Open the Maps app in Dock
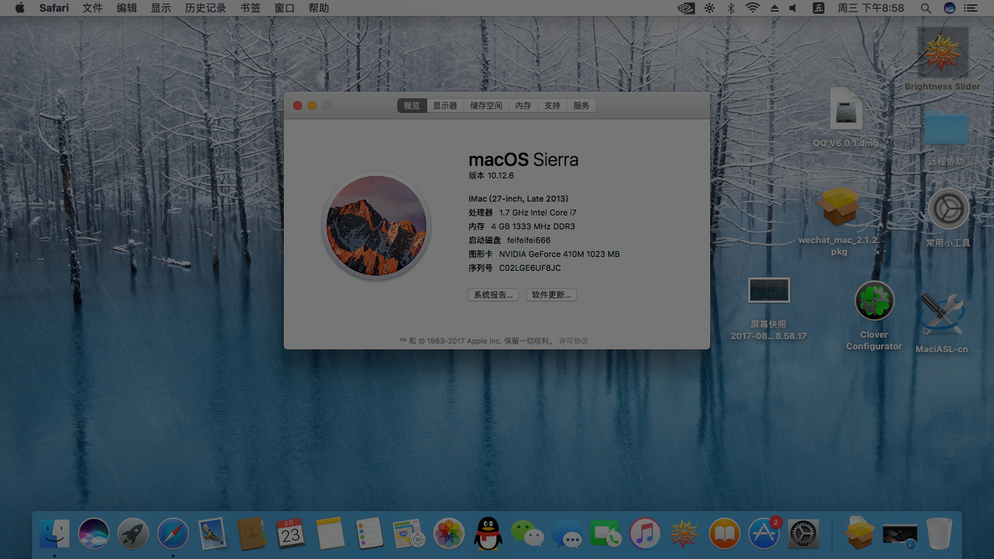 409,534
